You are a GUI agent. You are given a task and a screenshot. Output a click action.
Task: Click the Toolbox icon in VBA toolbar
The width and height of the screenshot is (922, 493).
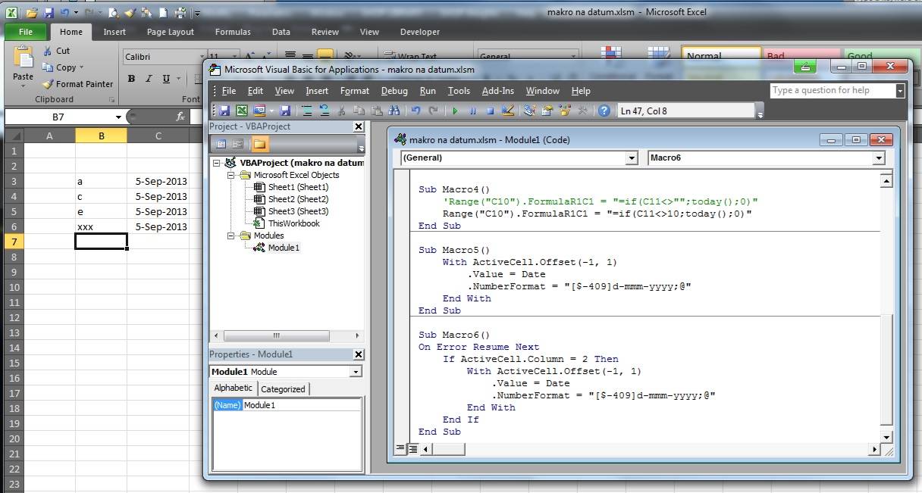582,111
